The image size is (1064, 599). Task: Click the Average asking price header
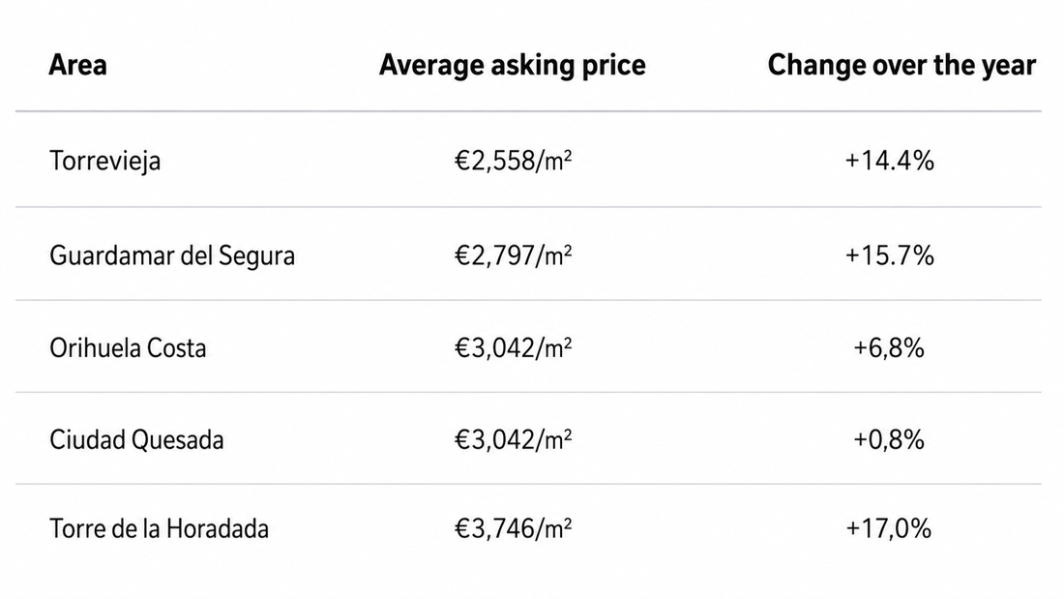513,66
